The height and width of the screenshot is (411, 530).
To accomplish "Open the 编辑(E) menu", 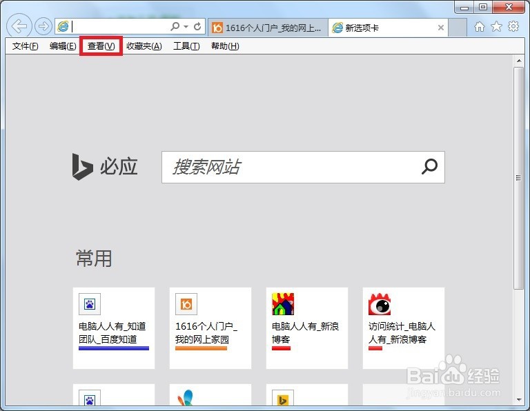I will pos(63,46).
